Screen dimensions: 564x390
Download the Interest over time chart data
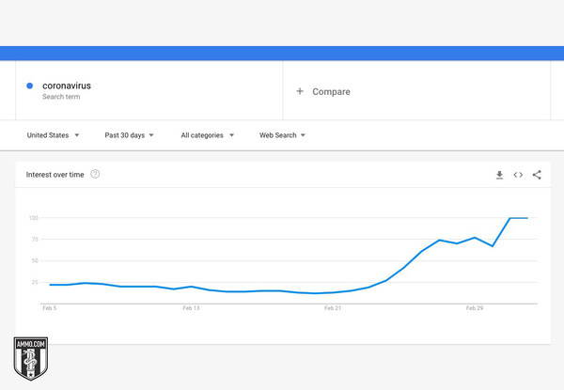[x=499, y=175]
